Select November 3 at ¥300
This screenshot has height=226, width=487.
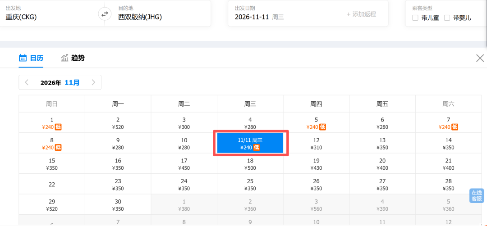[x=184, y=123]
